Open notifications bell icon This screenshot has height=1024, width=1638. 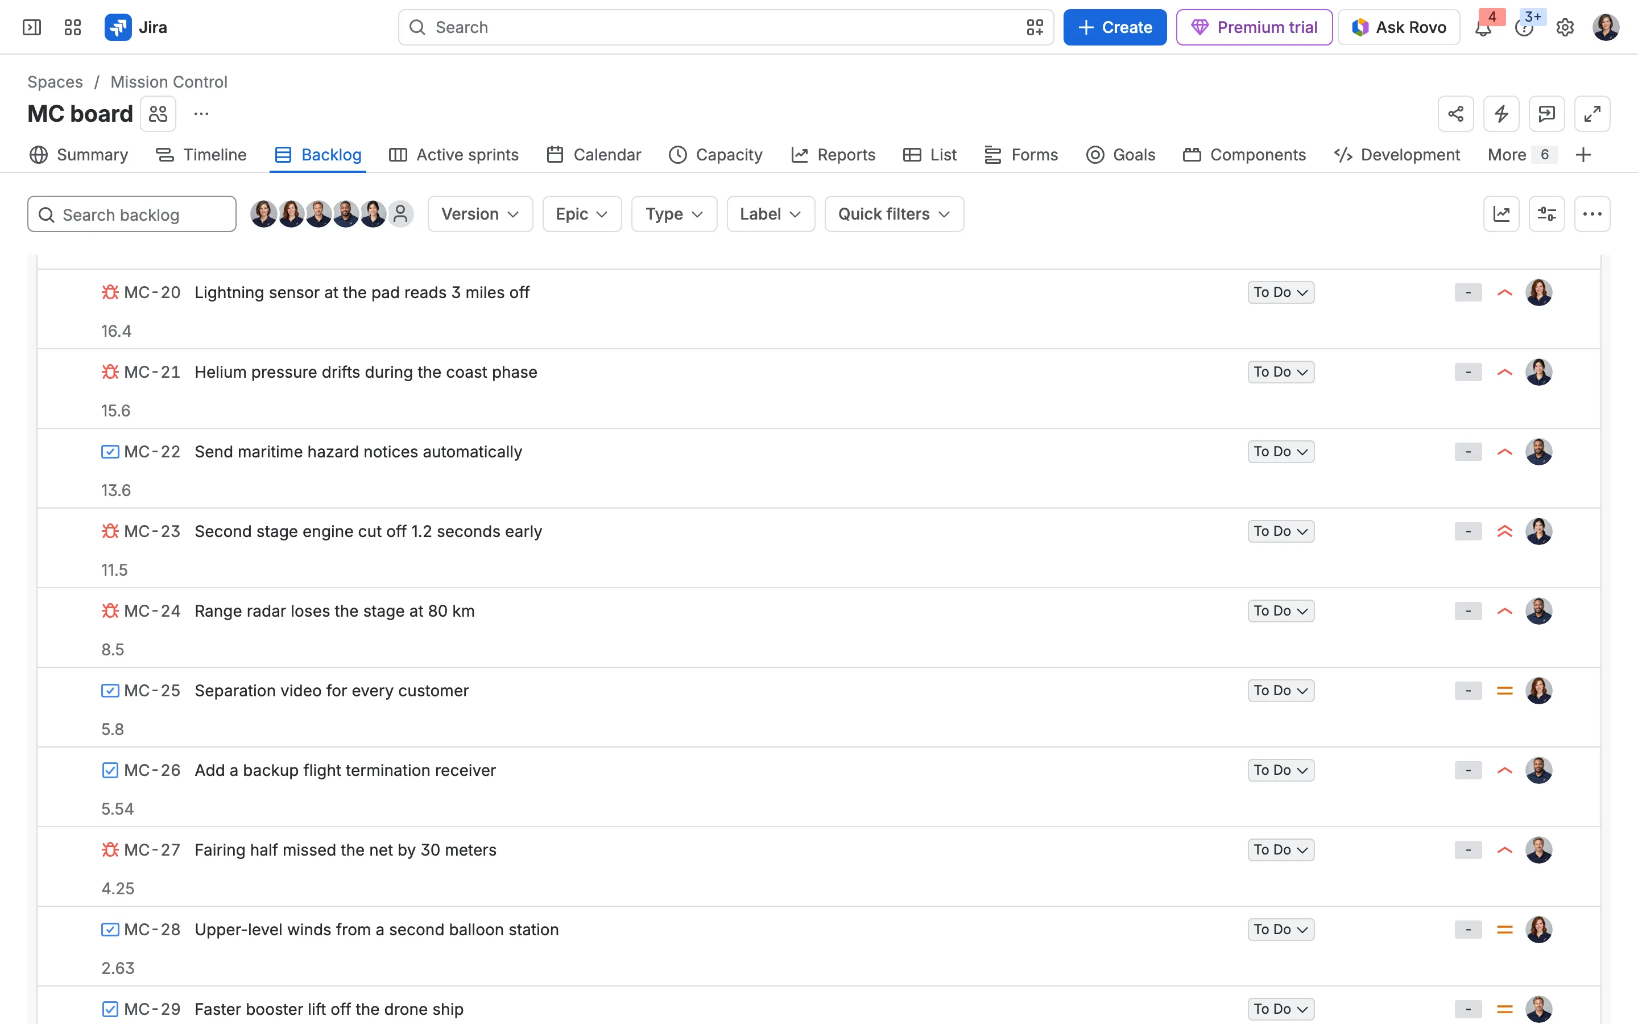coord(1484,27)
